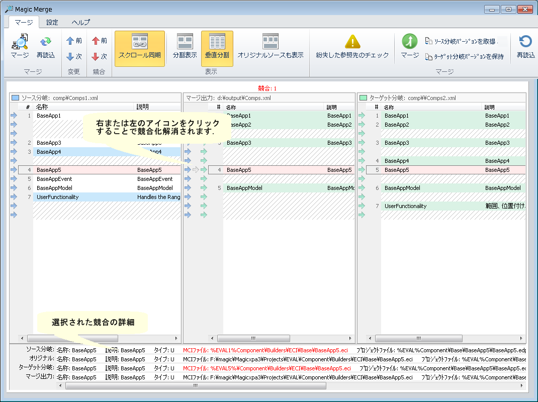Viewport: 538px width, 402px height.
Task: Open the 設定 ribbon tab
Action: tap(52, 22)
